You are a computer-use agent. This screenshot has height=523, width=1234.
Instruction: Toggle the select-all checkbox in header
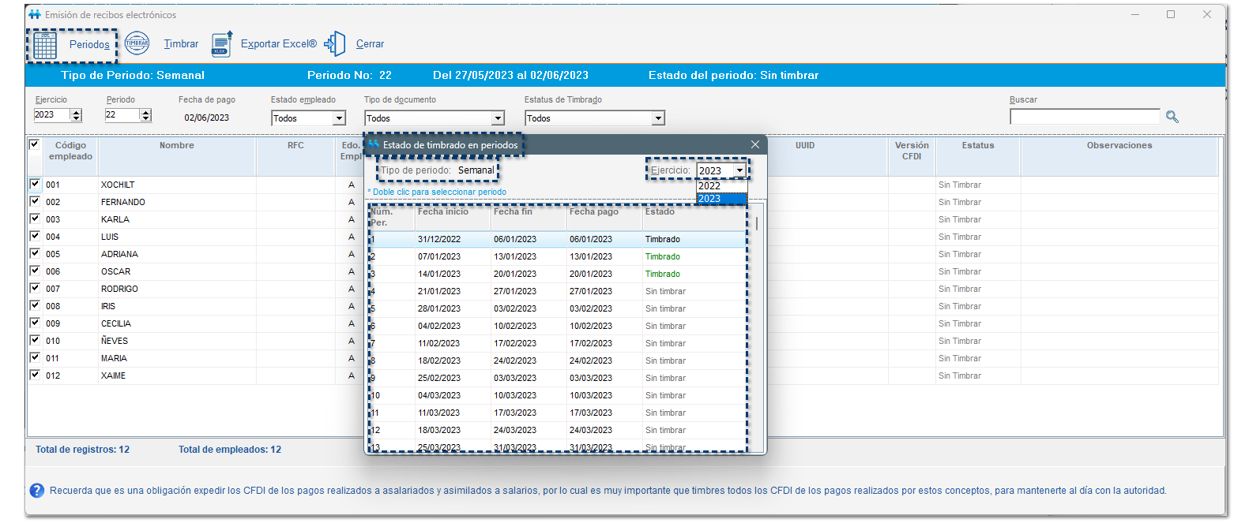(34, 145)
